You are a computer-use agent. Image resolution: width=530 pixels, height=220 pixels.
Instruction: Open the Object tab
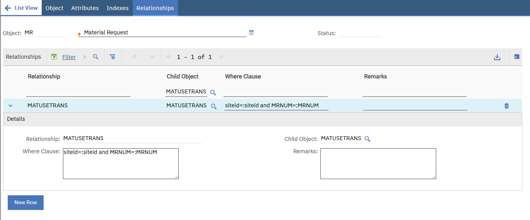pyautogui.click(x=54, y=8)
